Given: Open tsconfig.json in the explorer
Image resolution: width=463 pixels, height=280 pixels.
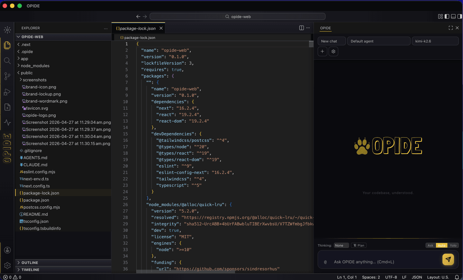Looking at the screenshot, I should 63,221.
